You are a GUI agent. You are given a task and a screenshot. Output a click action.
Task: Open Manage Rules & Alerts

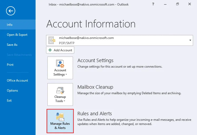click(x=60, y=121)
